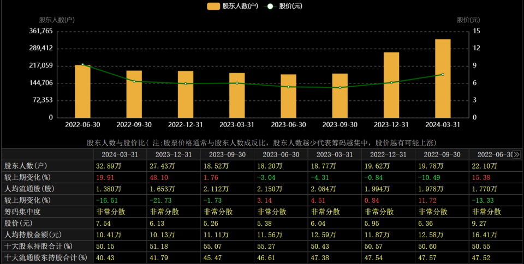
Task: Click the white circle 股价 legend marker
Action: tap(270, 6)
